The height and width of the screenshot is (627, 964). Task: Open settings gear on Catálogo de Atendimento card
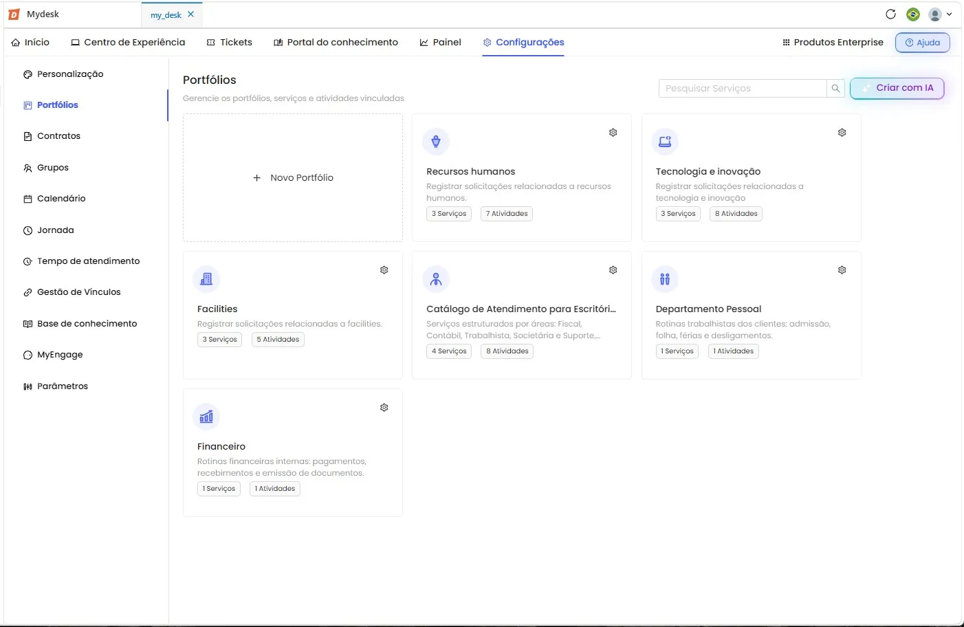(613, 270)
